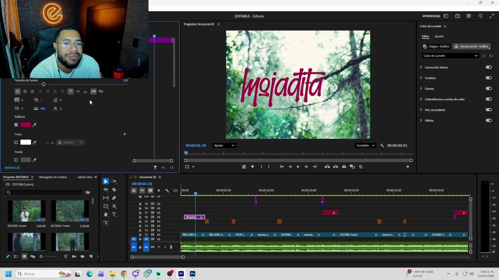Select the Hand tool

click(x=106, y=215)
